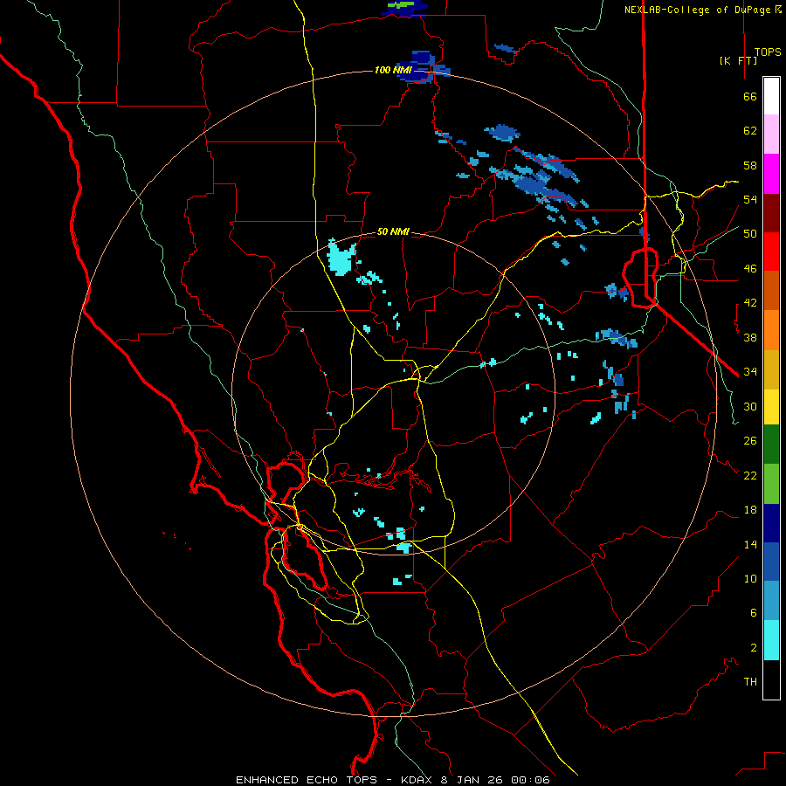Click the legend value 58
This screenshot has height=786, width=786.
tap(750, 165)
